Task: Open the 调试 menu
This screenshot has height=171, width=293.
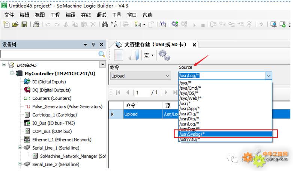Action: point(101,15)
